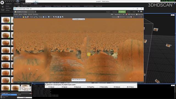Click the F8 Odstranit function button
The height and width of the screenshot is (99, 176).
117,87
